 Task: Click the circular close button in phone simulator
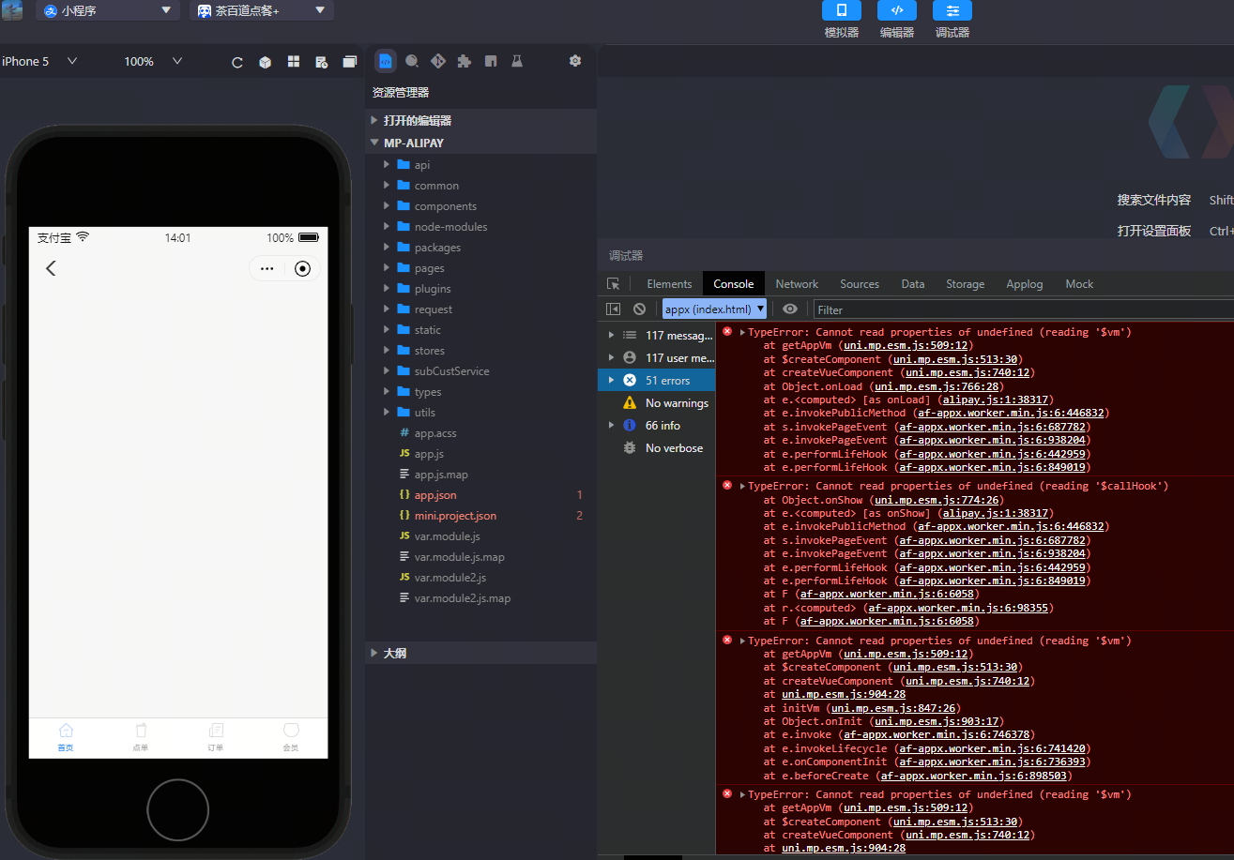click(302, 268)
